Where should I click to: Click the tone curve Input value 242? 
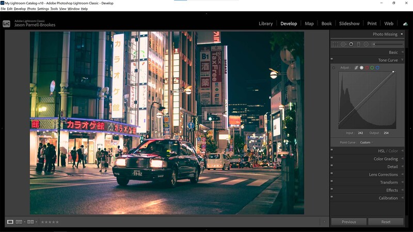pos(360,133)
